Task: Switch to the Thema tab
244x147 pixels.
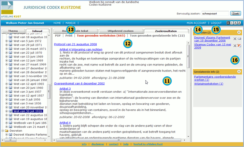Action: tap(13, 31)
